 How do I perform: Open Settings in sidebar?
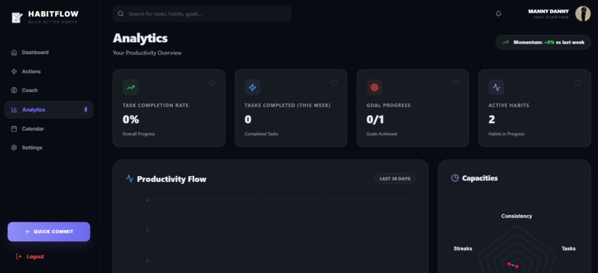tap(49, 148)
